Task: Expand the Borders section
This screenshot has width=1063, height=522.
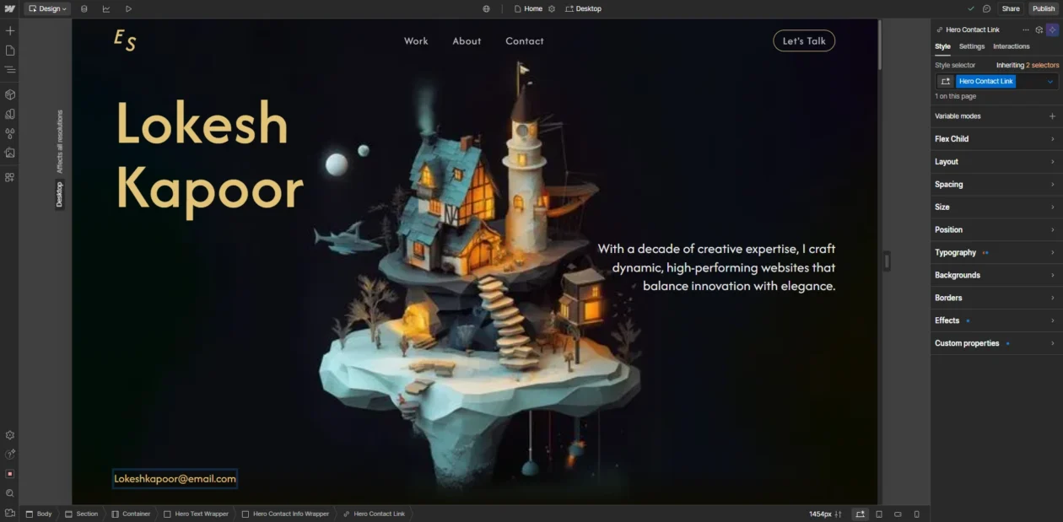Action: click(x=996, y=299)
